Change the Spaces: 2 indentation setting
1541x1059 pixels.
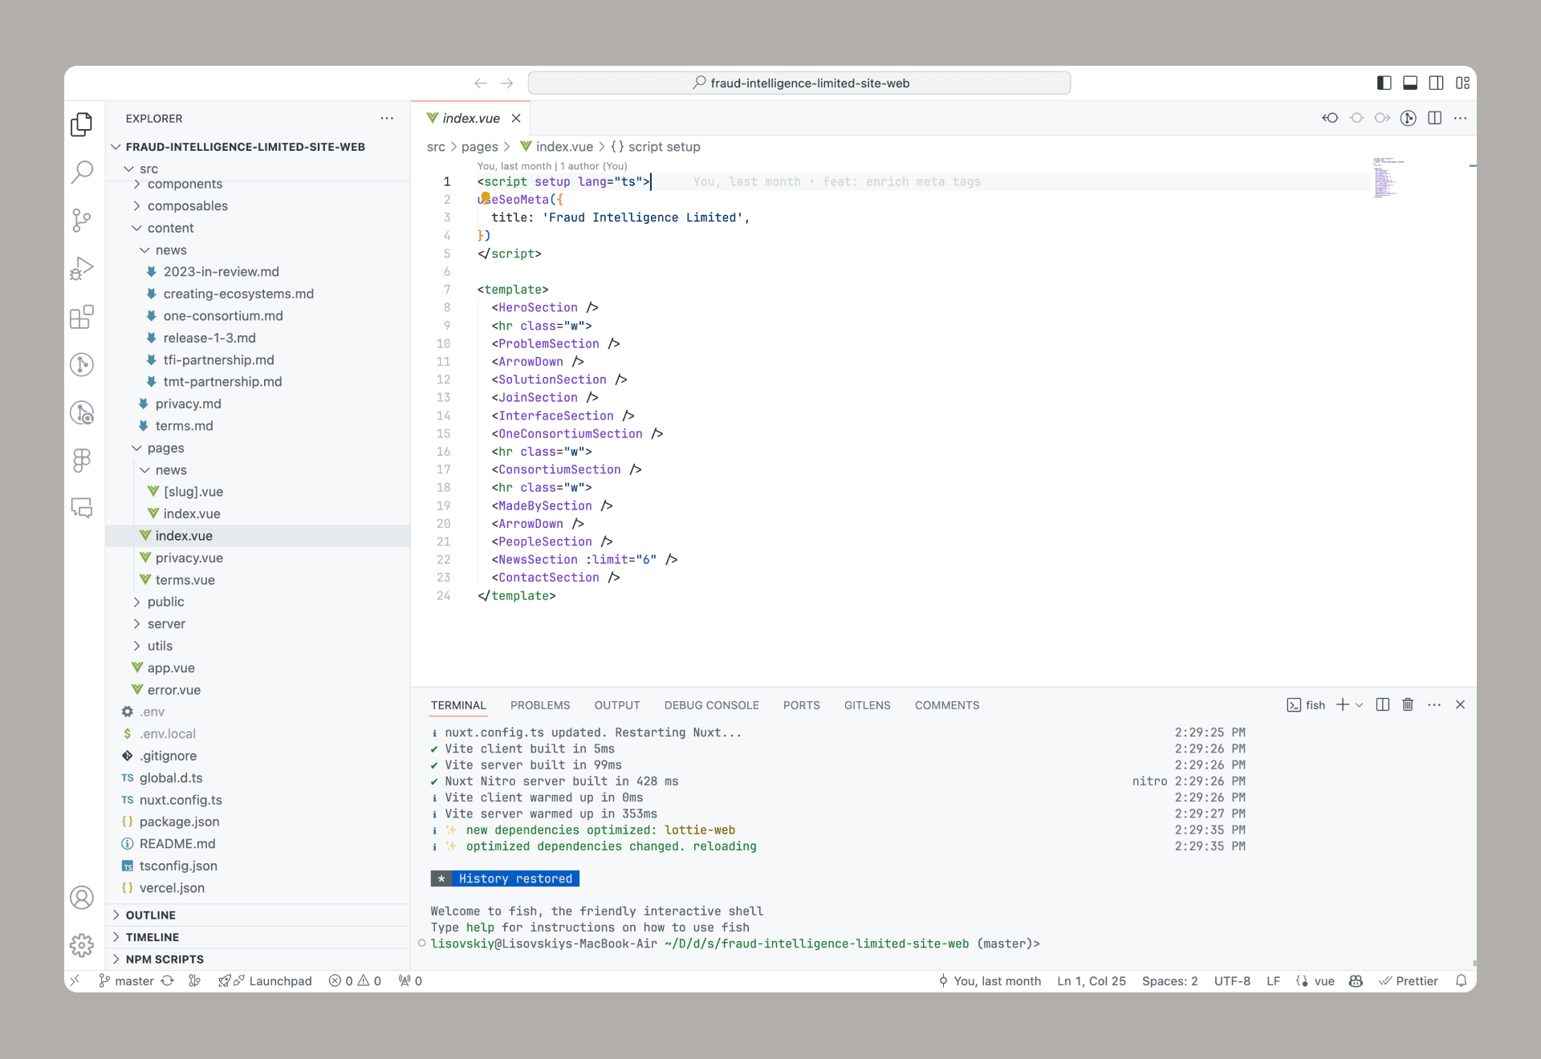(1169, 980)
